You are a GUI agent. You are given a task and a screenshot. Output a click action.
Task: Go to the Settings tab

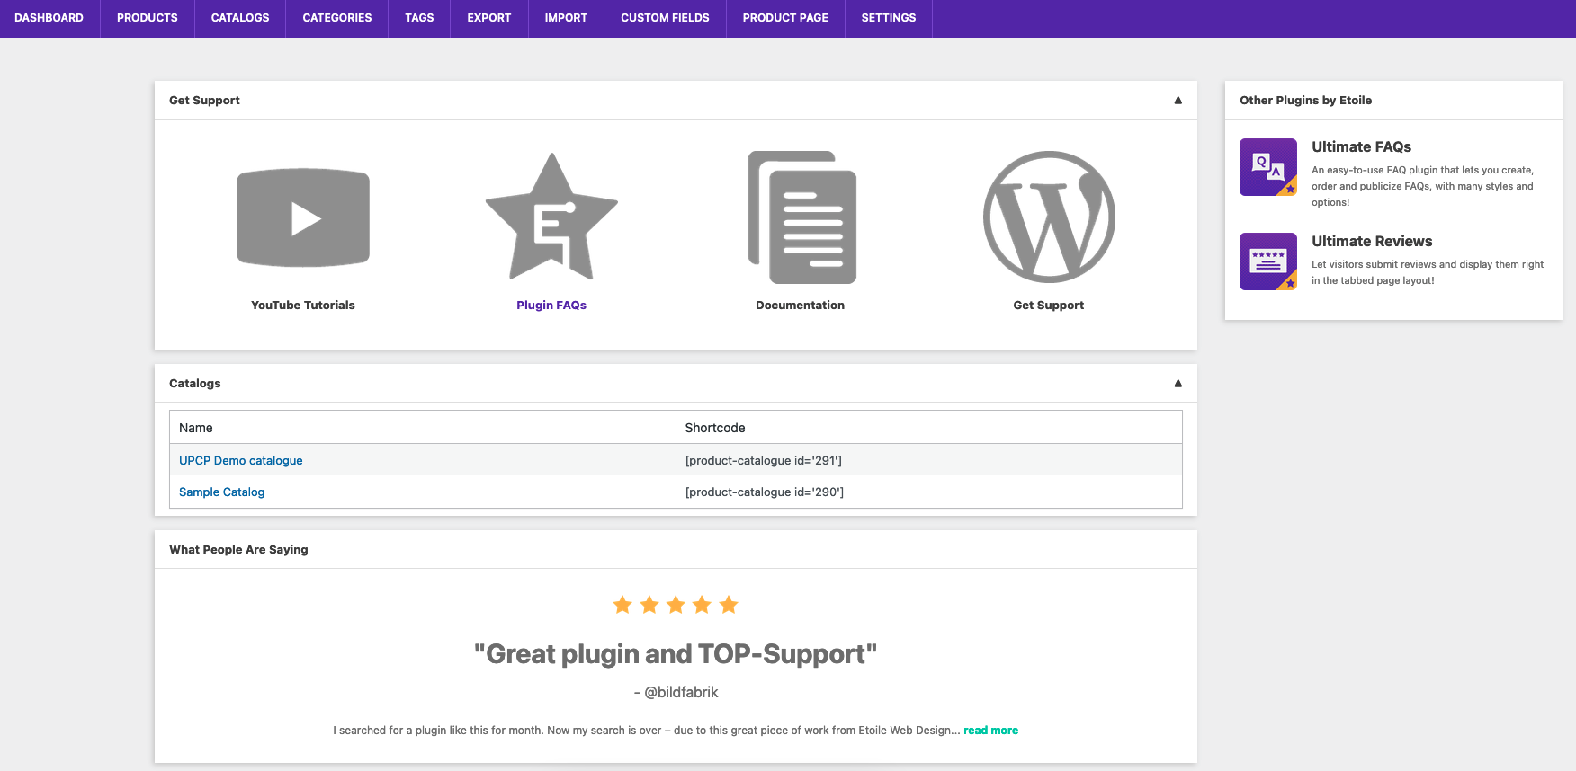pos(889,18)
